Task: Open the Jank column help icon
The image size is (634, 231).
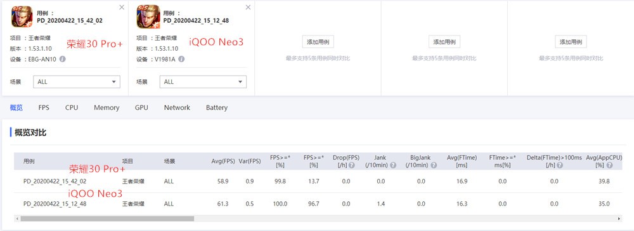Action: 393,166
